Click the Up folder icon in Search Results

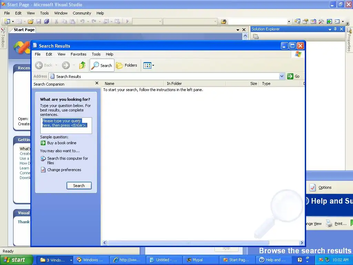[x=82, y=65]
